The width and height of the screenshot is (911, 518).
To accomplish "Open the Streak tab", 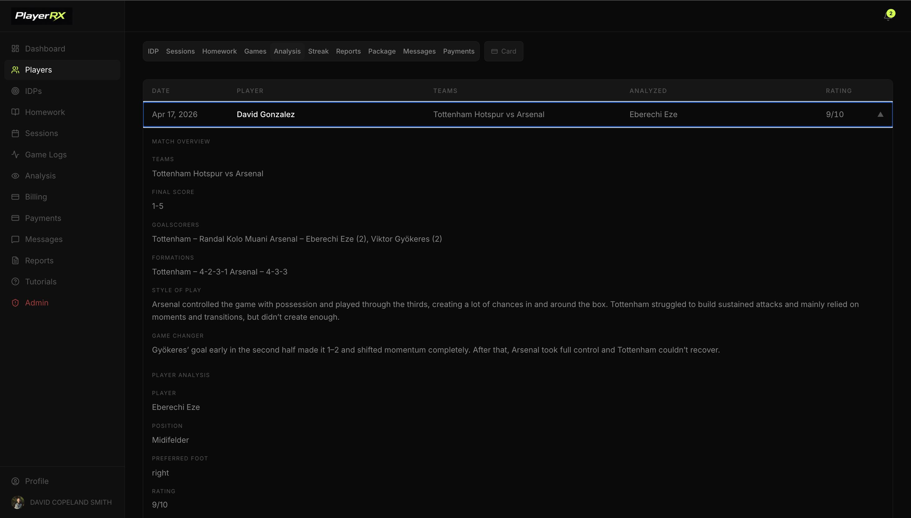I will point(318,51).
